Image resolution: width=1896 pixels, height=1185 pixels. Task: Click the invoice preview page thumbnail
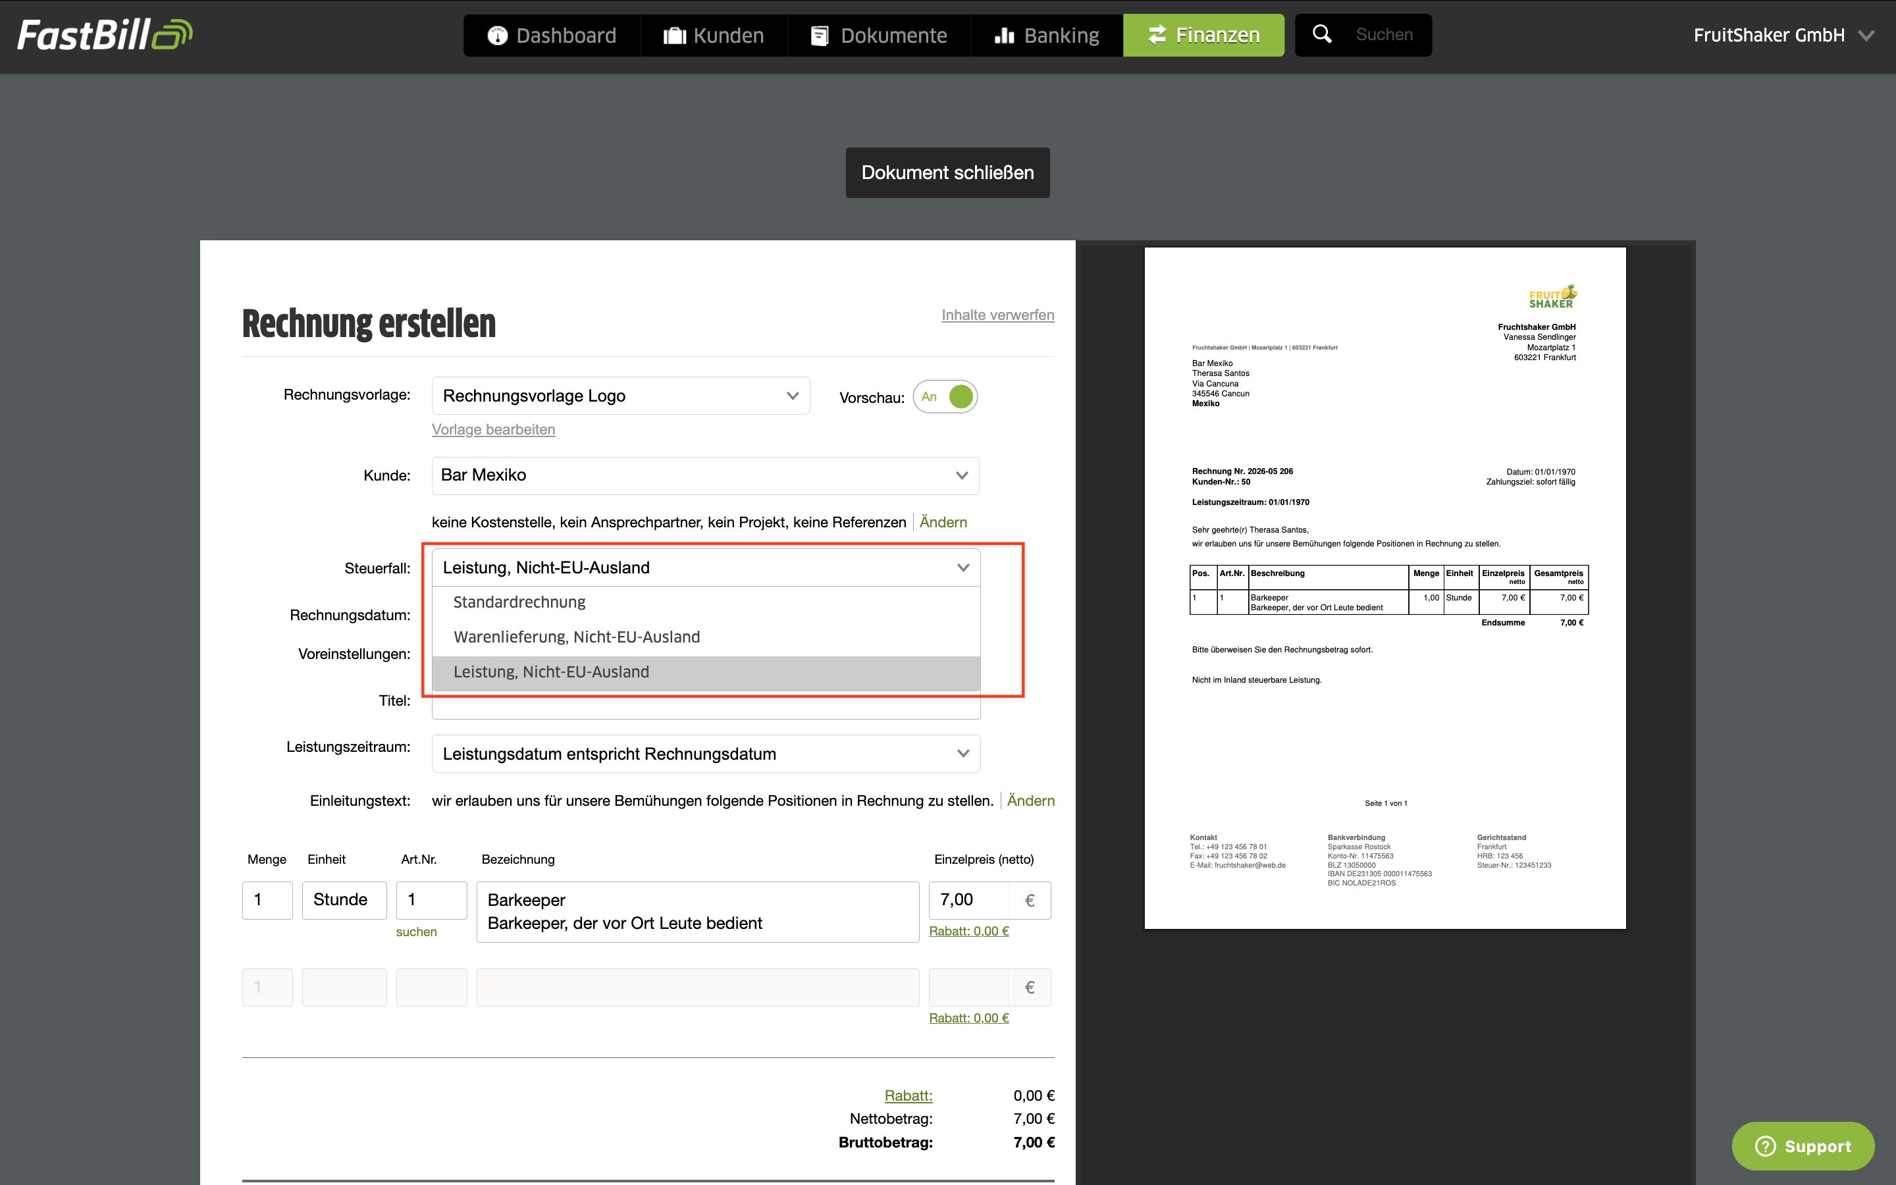(1384, 588)
